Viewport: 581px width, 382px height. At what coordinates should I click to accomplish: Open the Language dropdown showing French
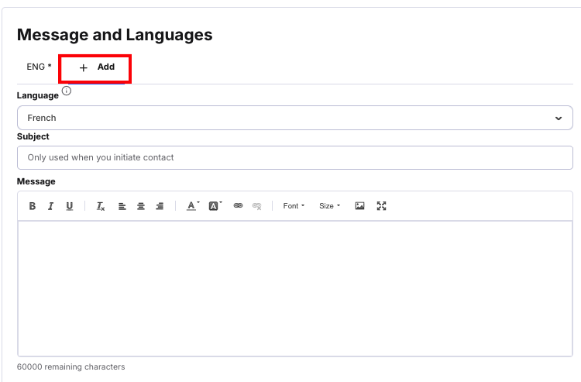tap(295, 118)
